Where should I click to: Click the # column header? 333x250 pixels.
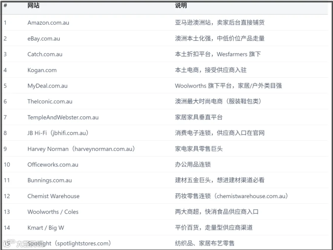pyautogui.click(x=5, y=6)
